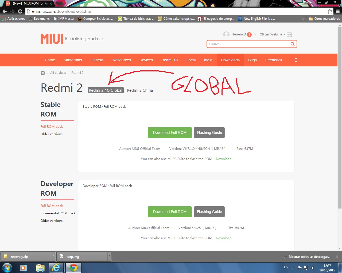Reload the page with the refresh icon
This screenshot has height=273, width=342.
coord(20,11)
